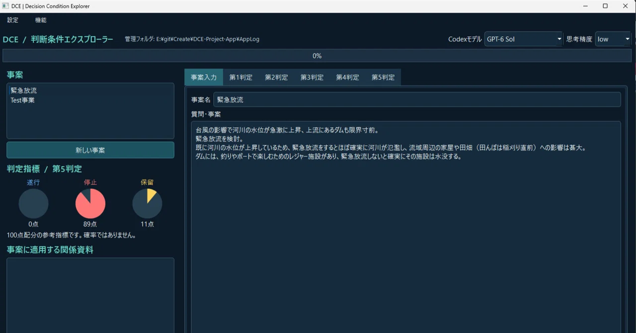
Task: Click the 11点 score label
Action: coord(147,224)
